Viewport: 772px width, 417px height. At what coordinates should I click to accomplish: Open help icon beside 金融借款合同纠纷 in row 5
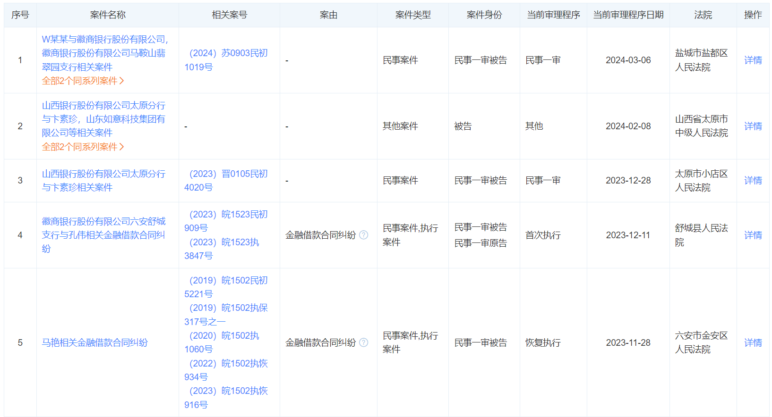pyautogui.click(x=363, y=342)
